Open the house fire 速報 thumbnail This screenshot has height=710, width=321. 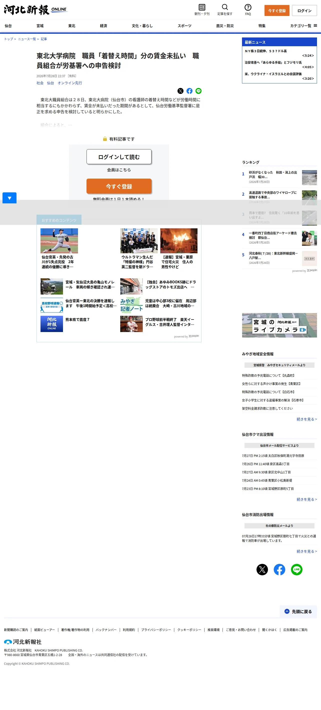pyautogui.click(x=179, y=241)
